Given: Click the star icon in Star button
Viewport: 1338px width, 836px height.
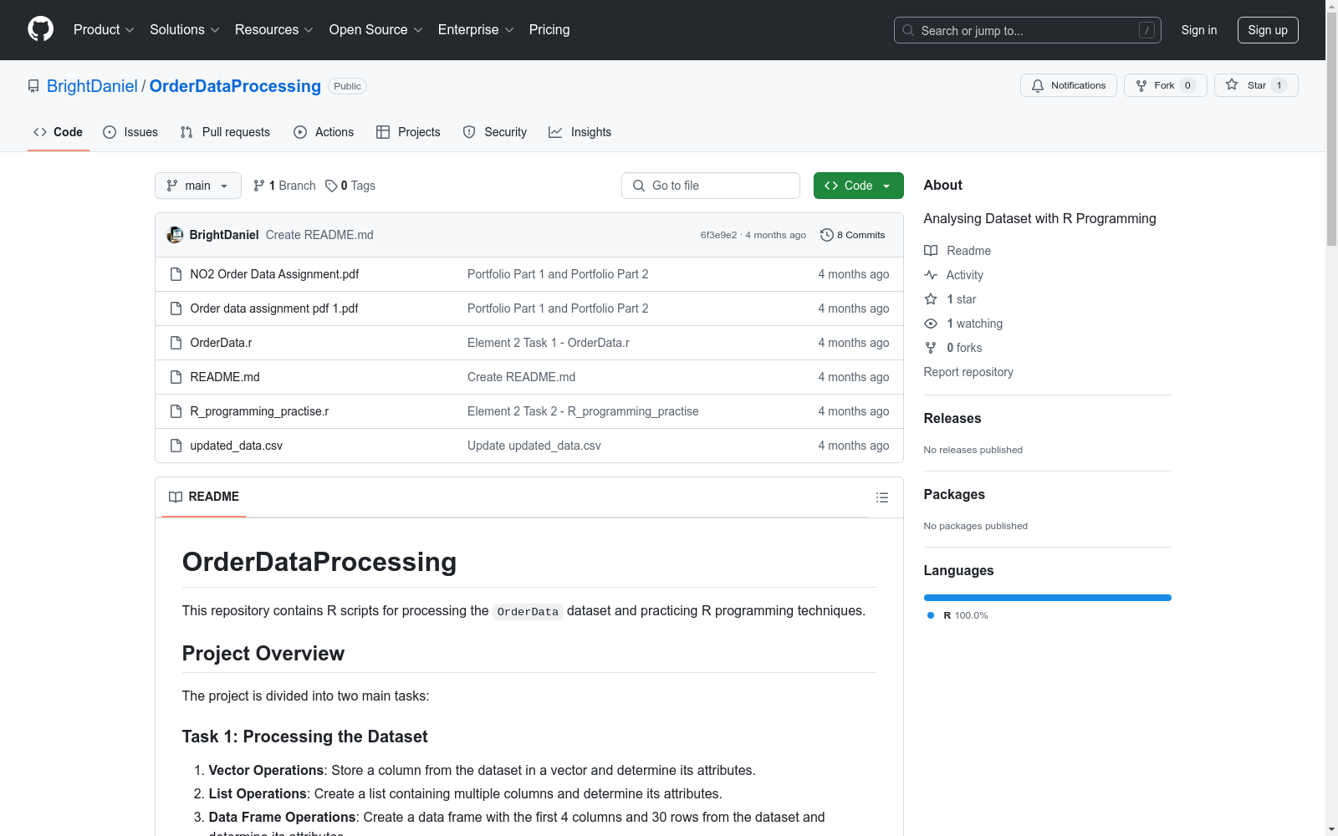Looking at the screenshot, I should tap(1232, 85).
